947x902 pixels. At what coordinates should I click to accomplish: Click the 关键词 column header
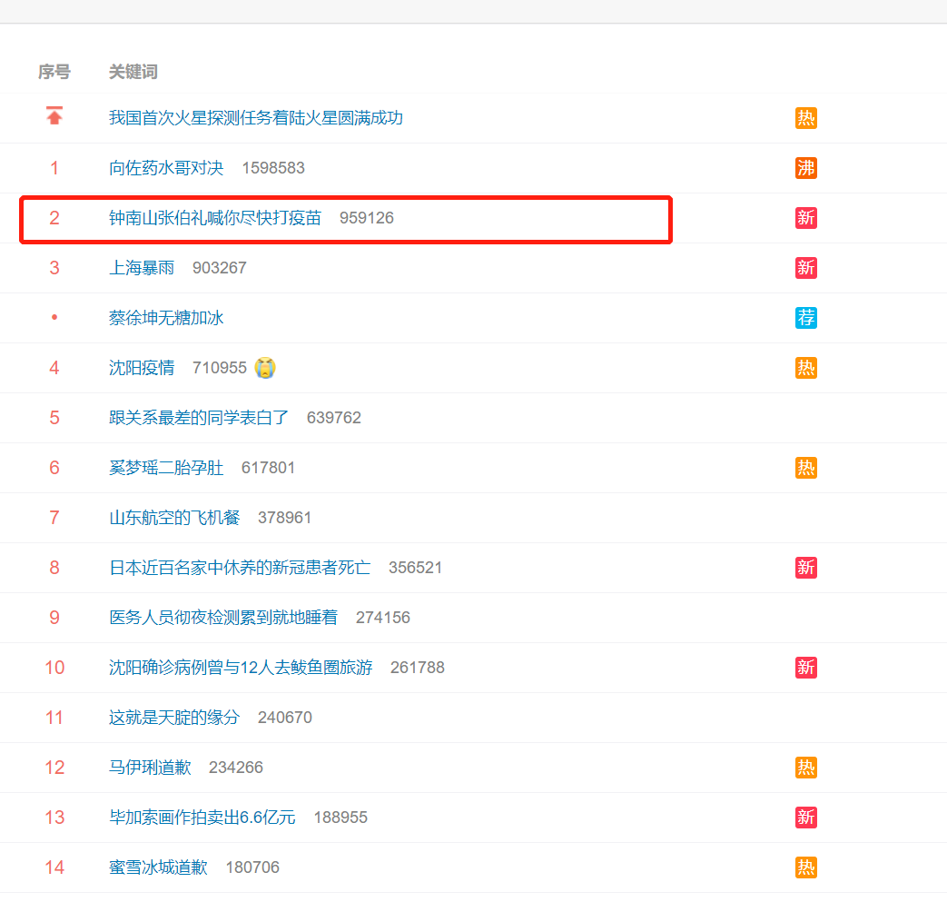pos(133,72)
